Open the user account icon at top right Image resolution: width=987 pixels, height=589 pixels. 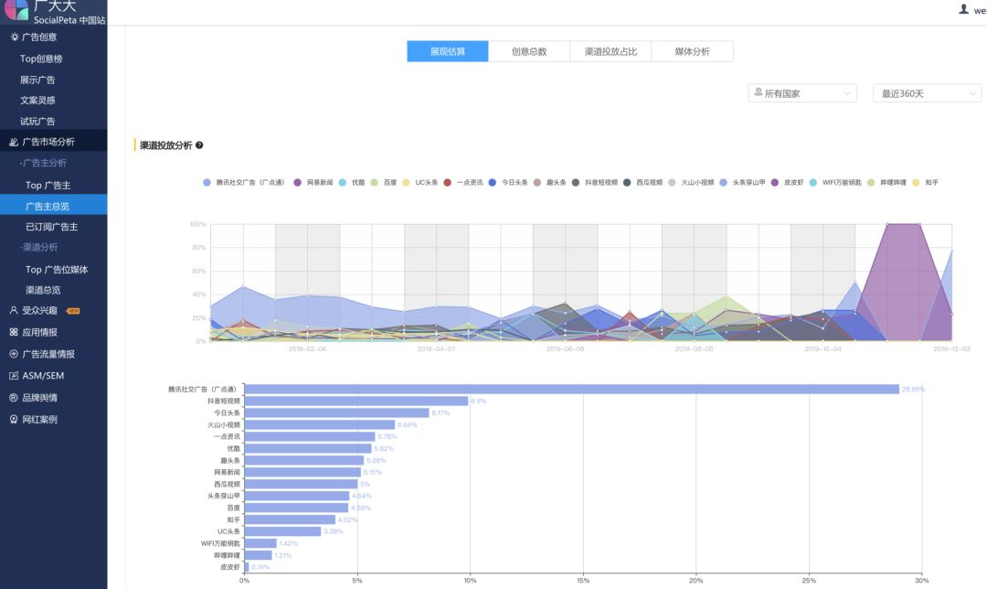point(963,9)
